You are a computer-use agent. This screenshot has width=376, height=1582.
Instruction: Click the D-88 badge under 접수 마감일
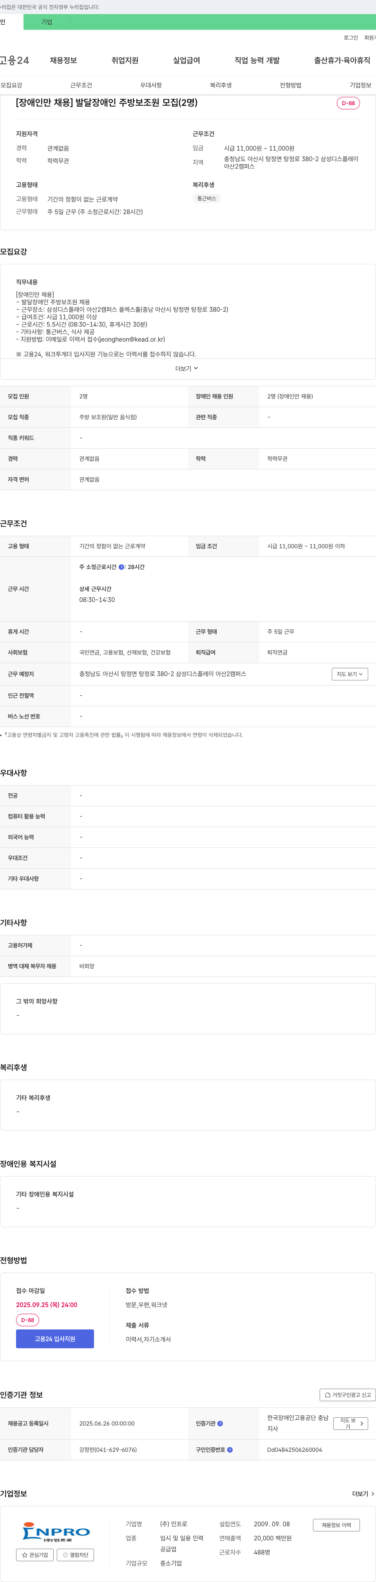27,1320
